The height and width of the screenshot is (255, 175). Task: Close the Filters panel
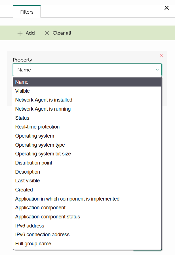(x=167, y=8)
